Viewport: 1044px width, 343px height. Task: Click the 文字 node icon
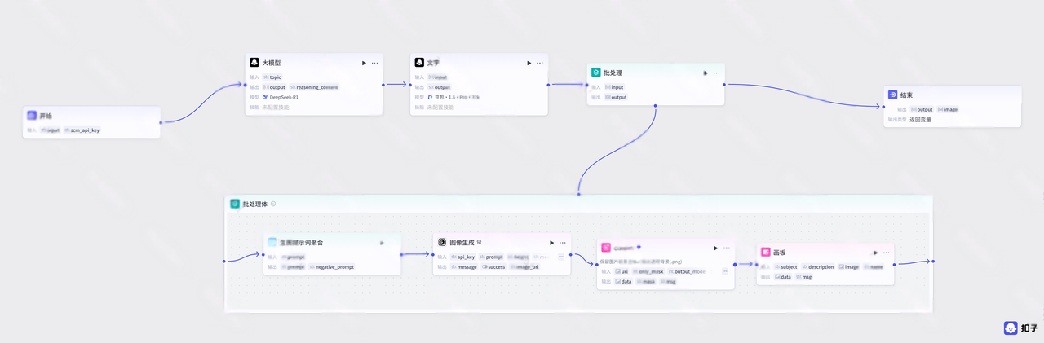click(419, 63)
